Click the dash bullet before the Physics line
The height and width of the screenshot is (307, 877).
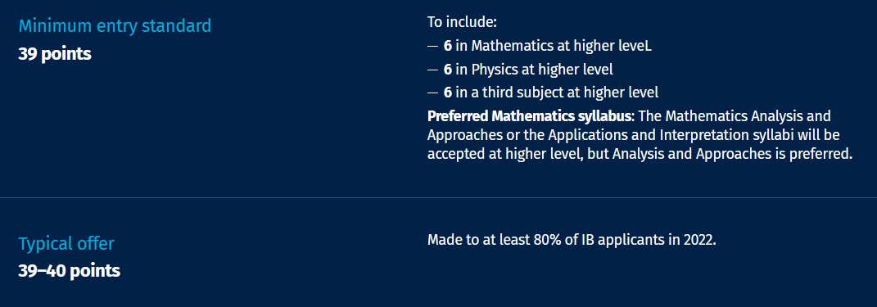click(432, 70)
